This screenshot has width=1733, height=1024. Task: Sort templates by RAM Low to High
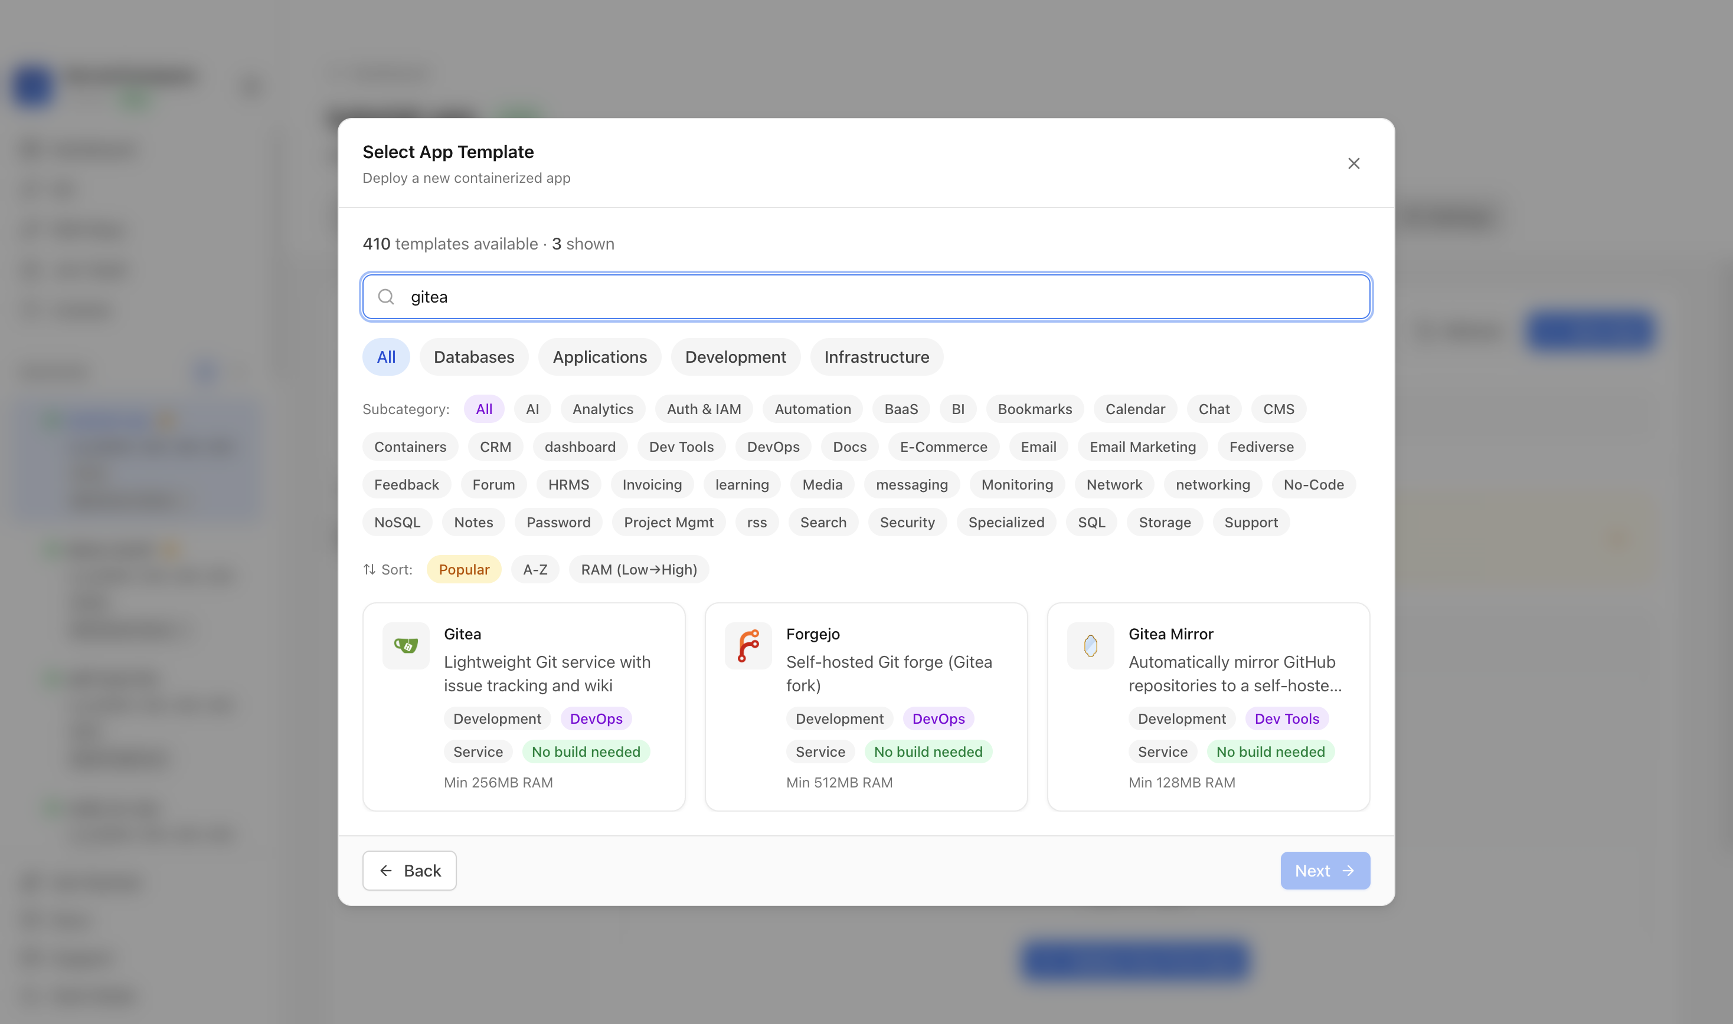(x=639, y=569)
